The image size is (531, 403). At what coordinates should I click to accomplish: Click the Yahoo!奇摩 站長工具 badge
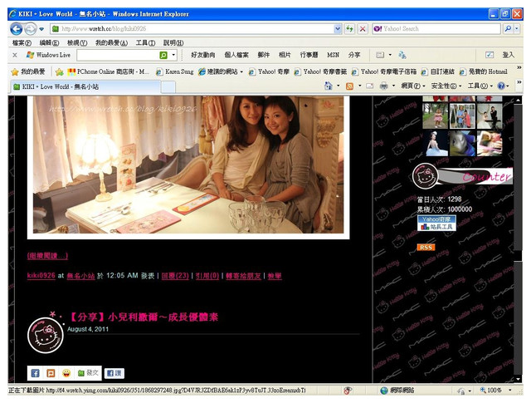point(436,224)
